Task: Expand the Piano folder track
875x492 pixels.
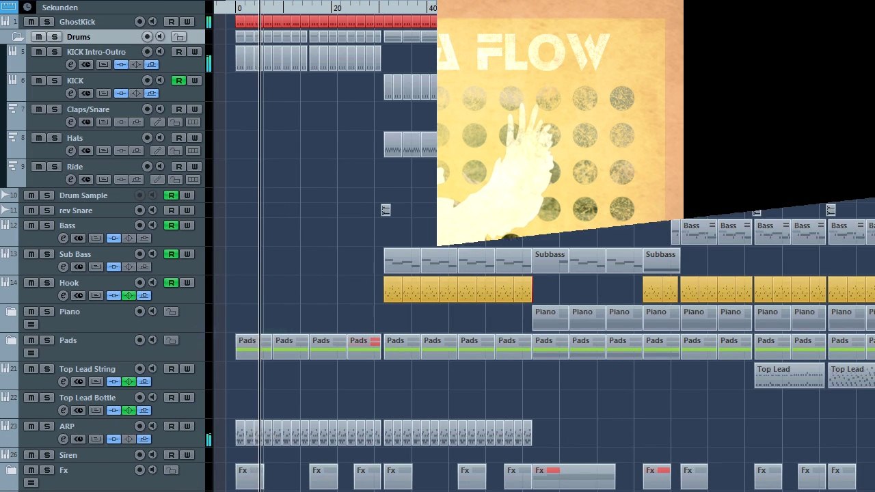Action: pos(11,312)
